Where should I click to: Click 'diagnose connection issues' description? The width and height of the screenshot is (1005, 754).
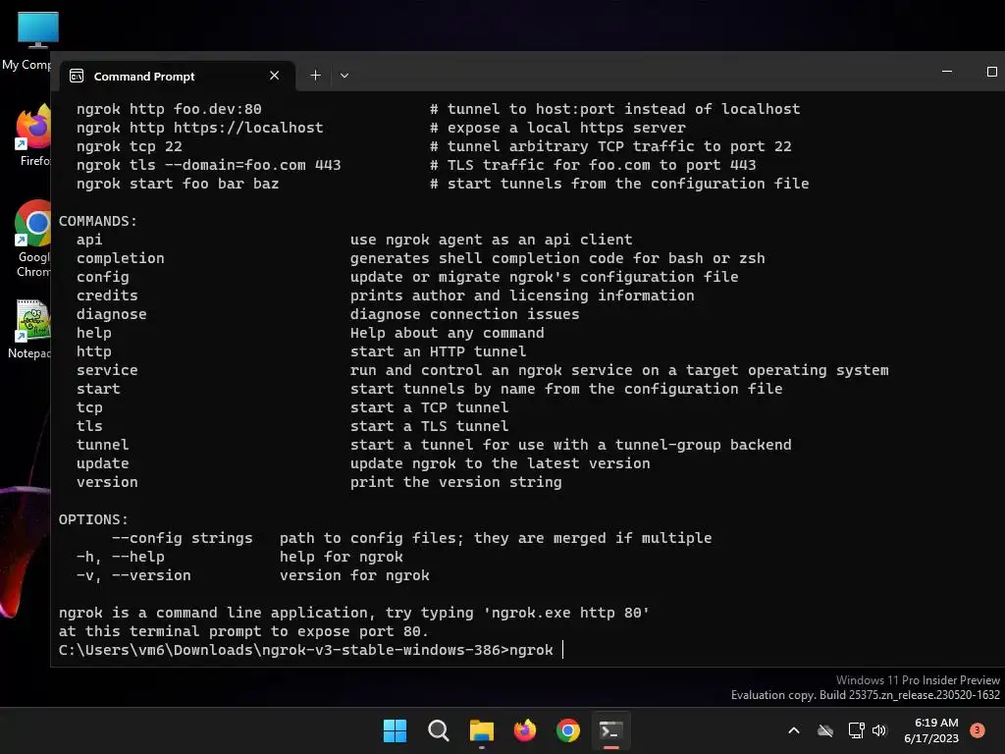pyautogui.click(x=464, y=314)
